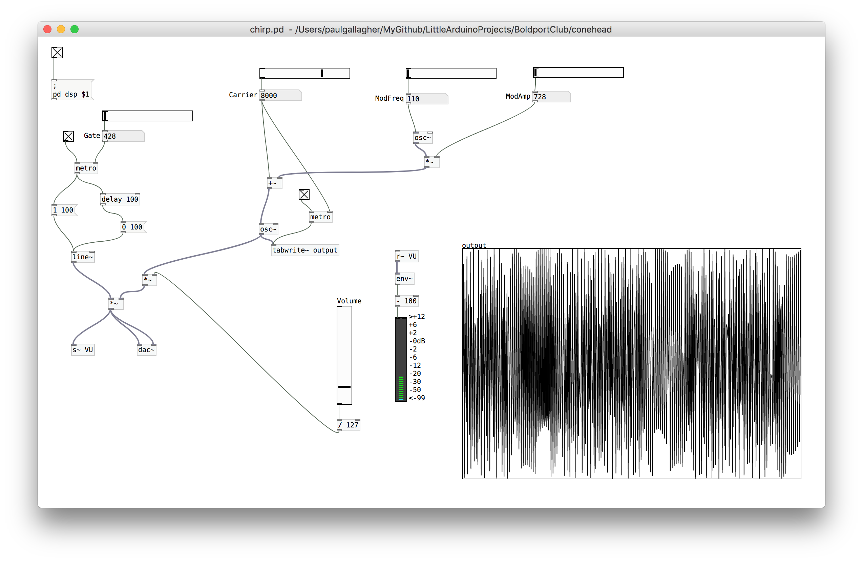Click the 'ModFreq' comment label
This screenshot has width=863, height=562.
coord(389,98)
